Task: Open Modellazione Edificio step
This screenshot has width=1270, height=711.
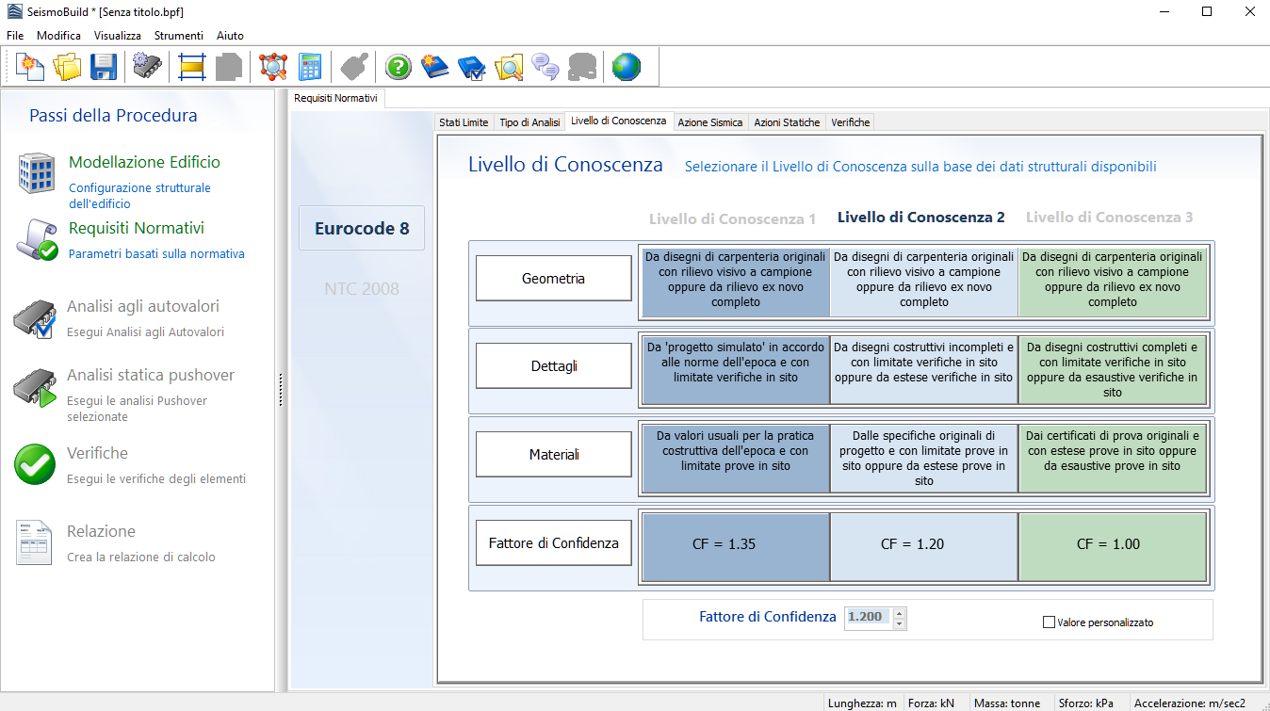Action: 144,162
